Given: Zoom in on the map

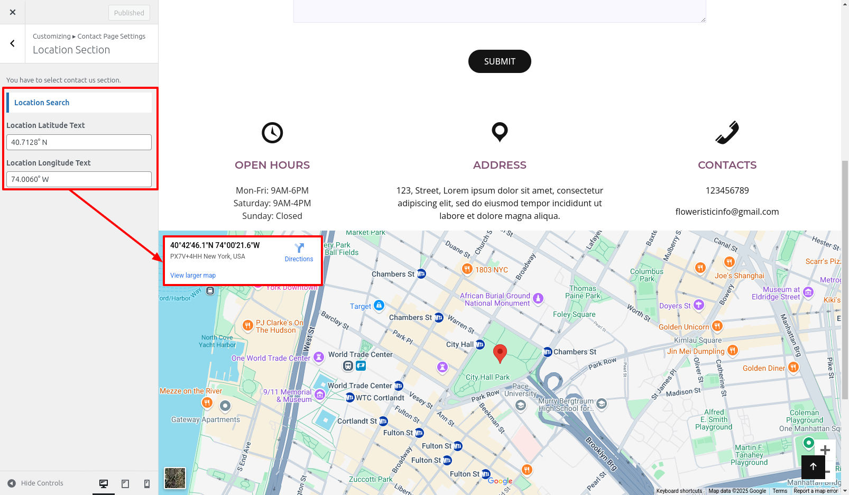Looking at the screenshot, I should (x=825, y=450).
